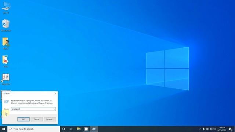Click the white app icon beside File Explorer

point(86,129)
